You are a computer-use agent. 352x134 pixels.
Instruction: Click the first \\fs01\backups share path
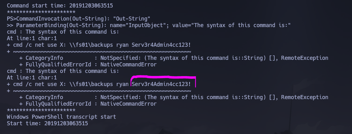(x=89, y=45)
